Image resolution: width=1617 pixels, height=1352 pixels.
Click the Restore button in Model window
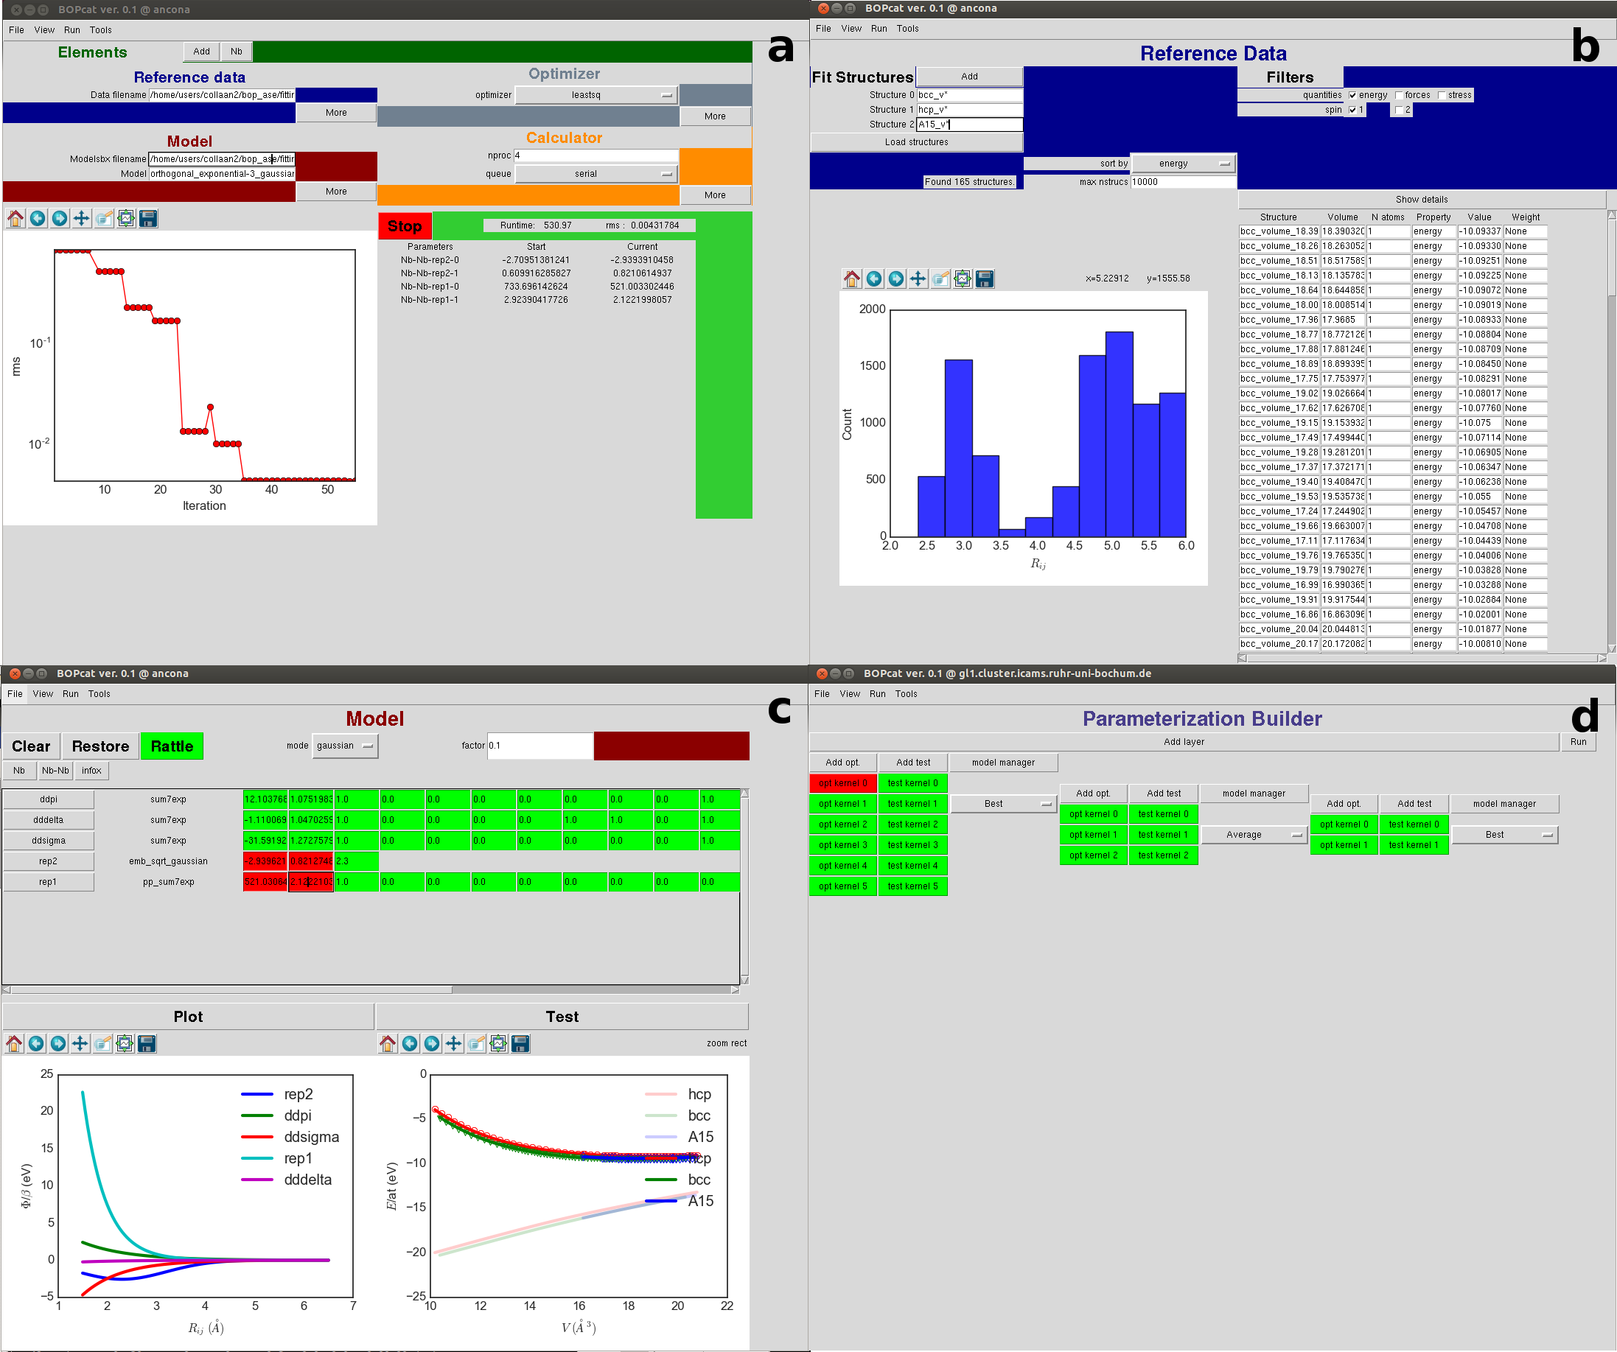pos(100,746)
